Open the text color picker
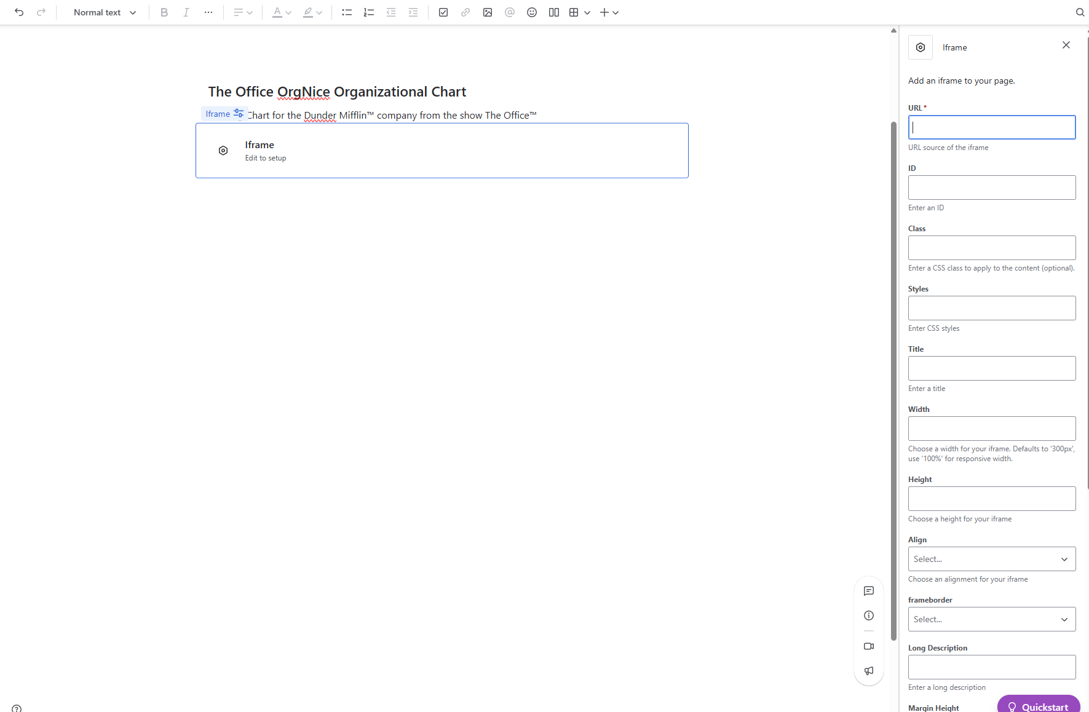 click(282, 12)
